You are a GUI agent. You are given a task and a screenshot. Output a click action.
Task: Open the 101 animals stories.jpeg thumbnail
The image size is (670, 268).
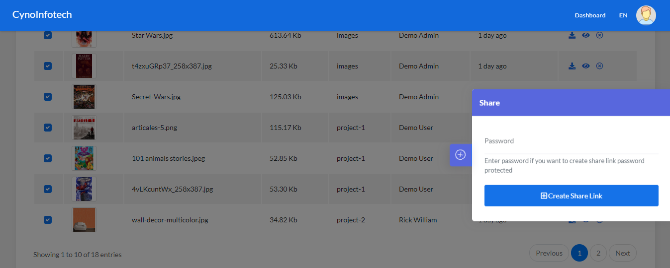[x=84, y=158]
